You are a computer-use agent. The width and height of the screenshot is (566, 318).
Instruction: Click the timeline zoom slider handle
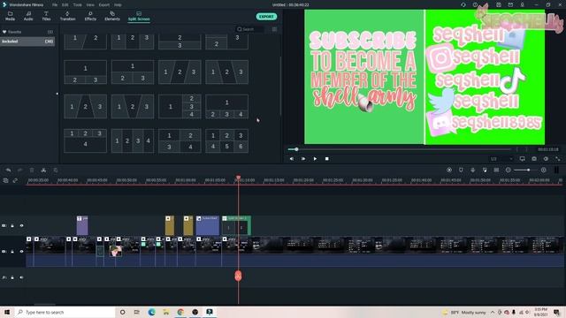[x=529, y=170]
